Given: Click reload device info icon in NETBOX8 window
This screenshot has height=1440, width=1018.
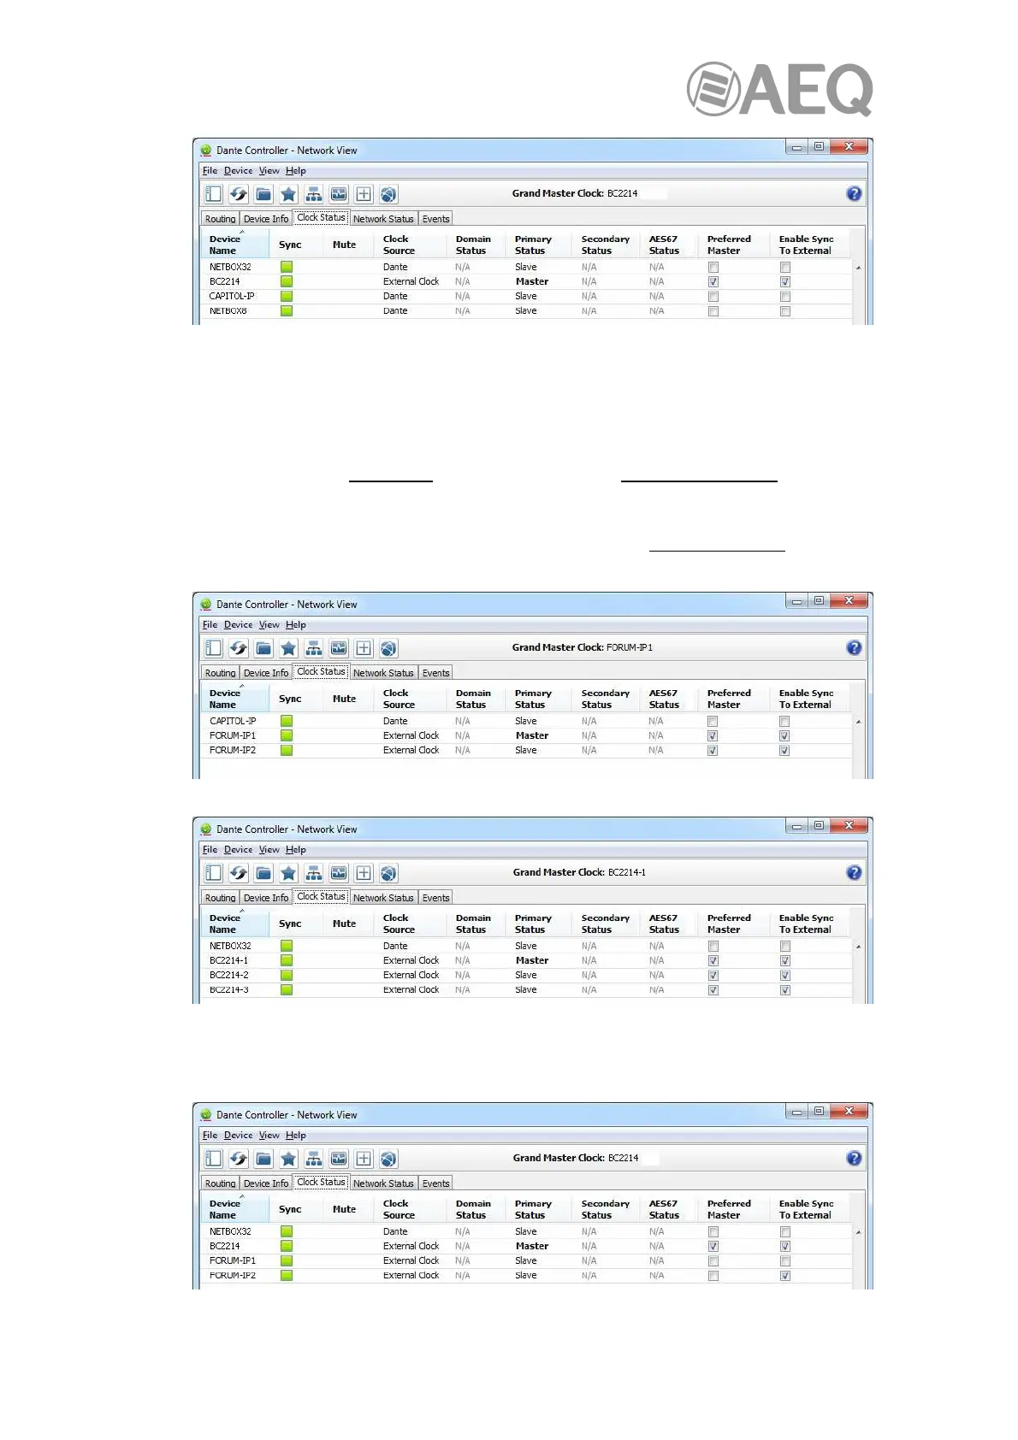Looking at the screenshot, I should click(239, 194).
